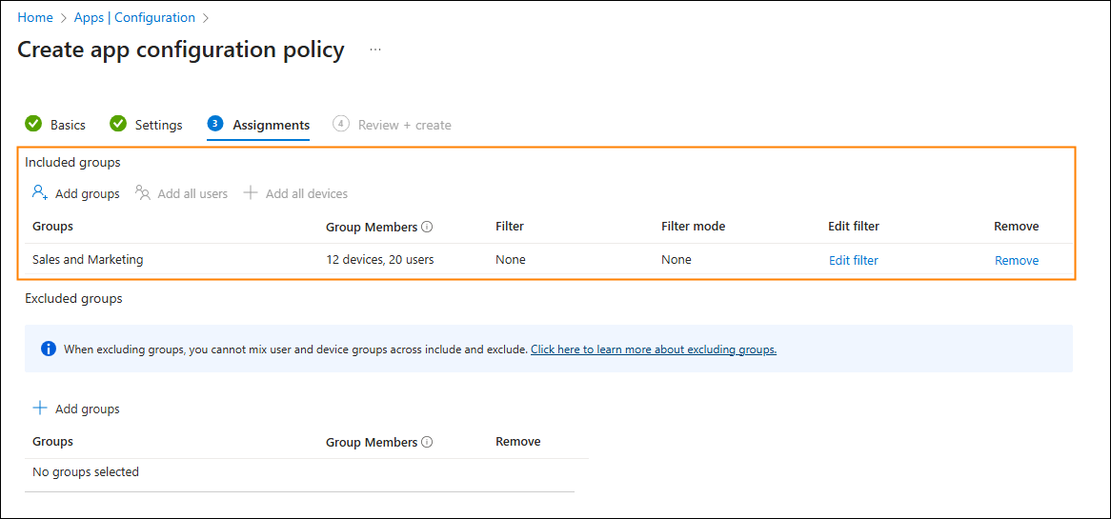This screenshot has width=1111, height=519.
Task: Click the plus icon for Add all devices
Action: click(x=250, y=192)
